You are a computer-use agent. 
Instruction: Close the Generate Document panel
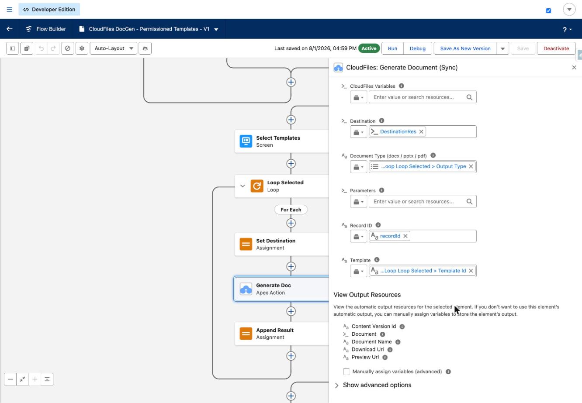574,67
